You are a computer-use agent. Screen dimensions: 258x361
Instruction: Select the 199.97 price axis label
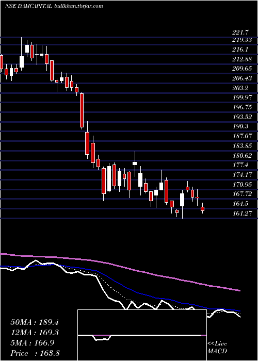click(242, 97)
